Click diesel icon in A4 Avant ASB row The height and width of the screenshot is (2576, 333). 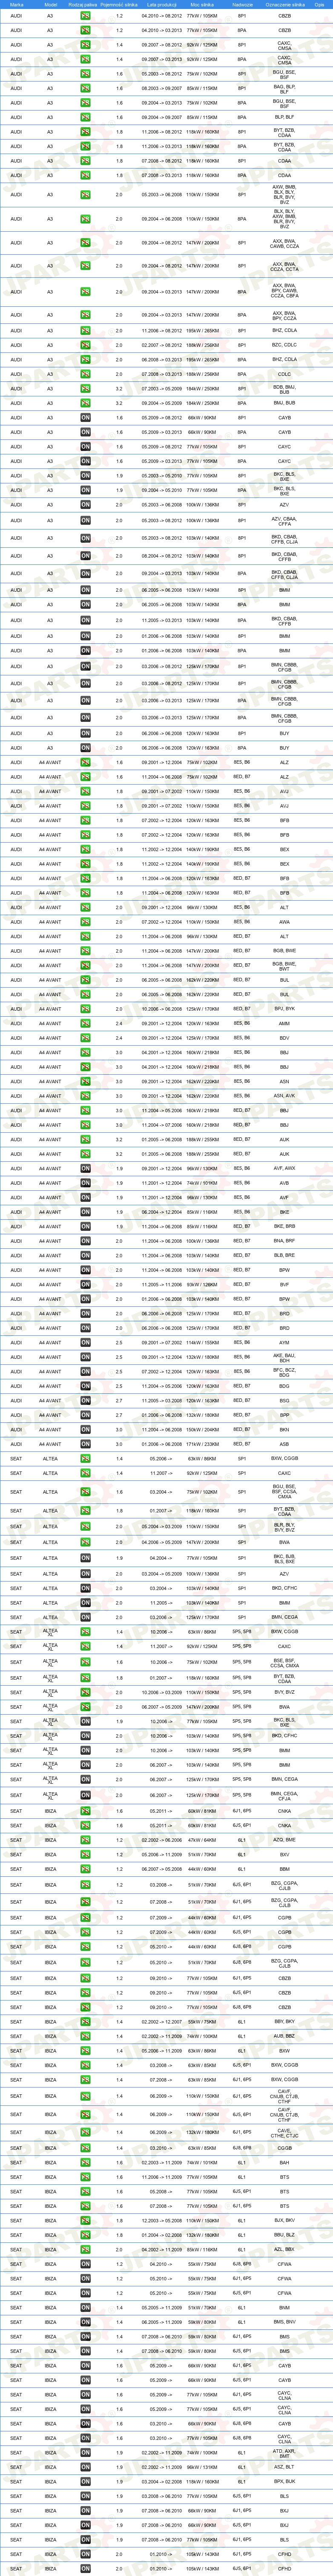pos(85,1444)
